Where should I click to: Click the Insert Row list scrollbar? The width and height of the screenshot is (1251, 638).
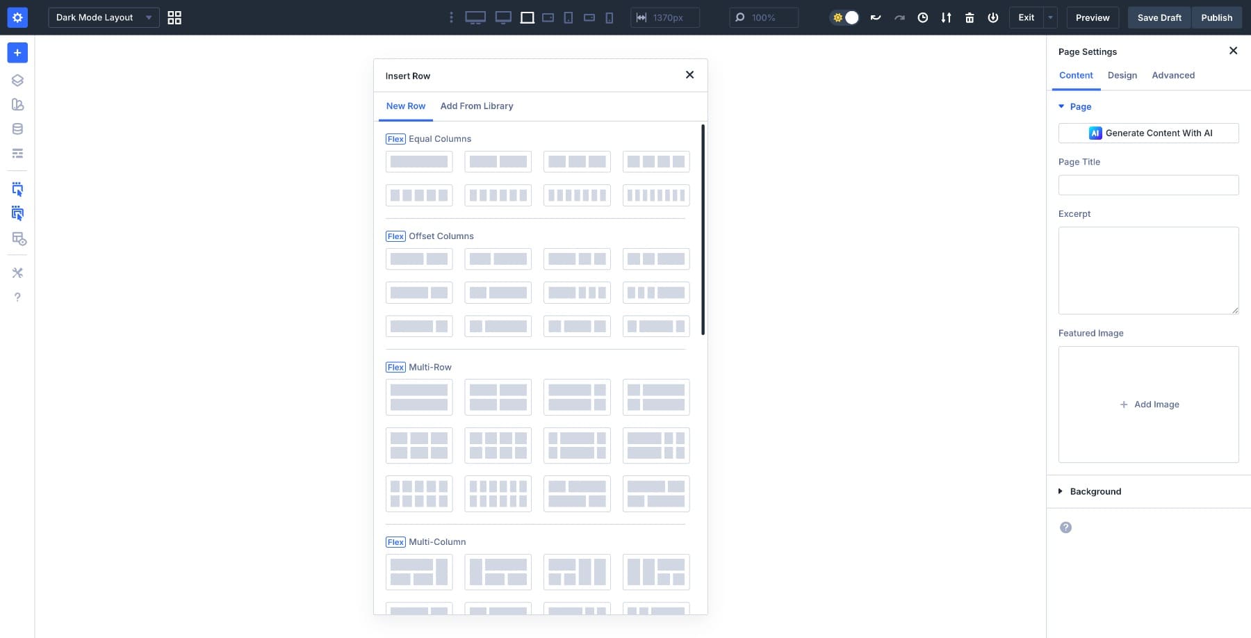pos(703,229)
